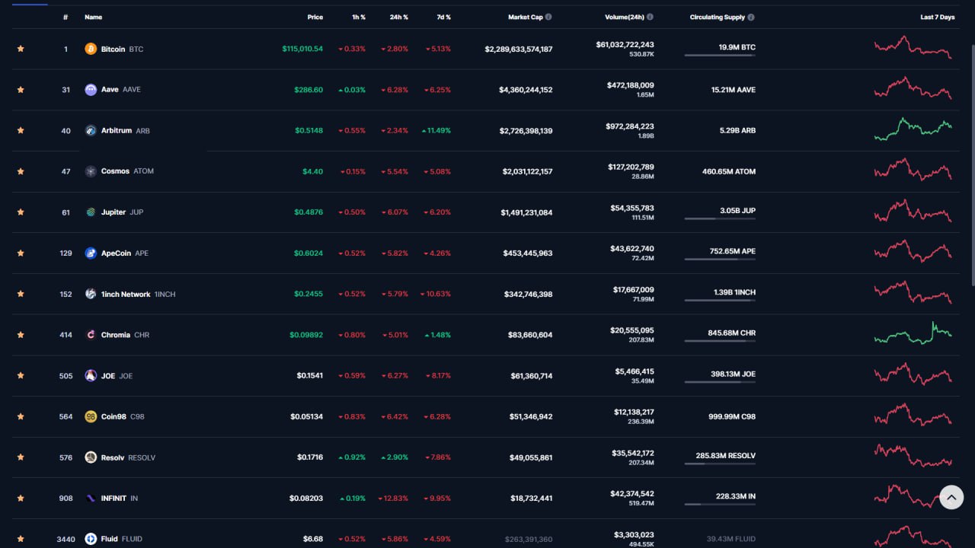The image size is (975, 548).
Task: Sort the table by Price column
Action: 315,17
